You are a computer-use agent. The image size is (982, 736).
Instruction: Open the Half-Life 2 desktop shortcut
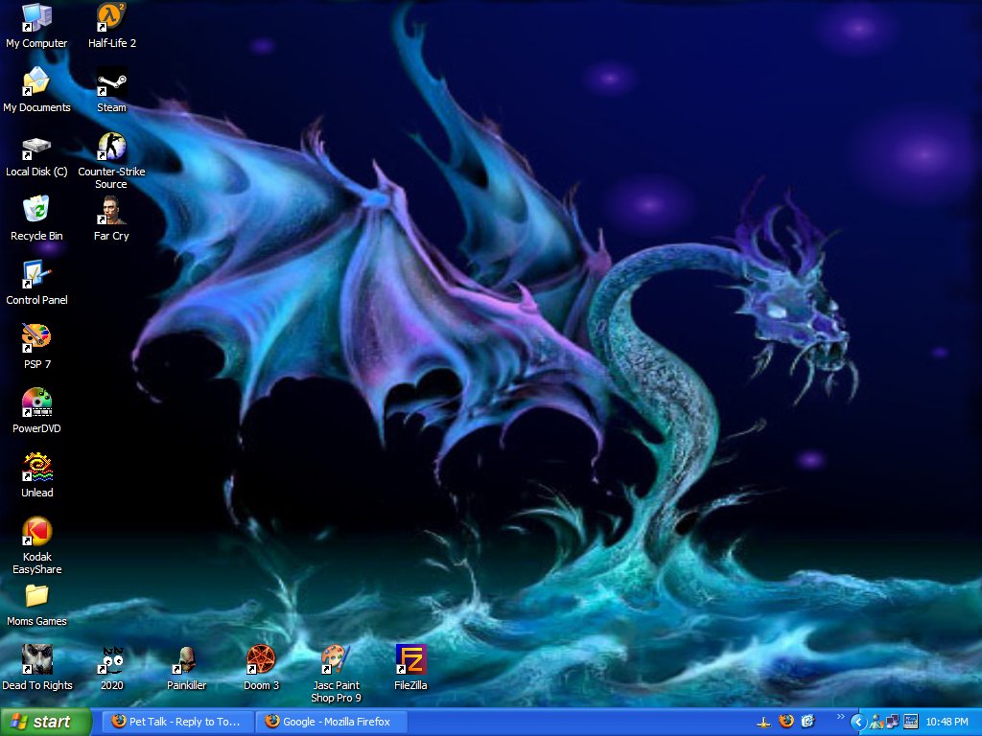(112, 17)
